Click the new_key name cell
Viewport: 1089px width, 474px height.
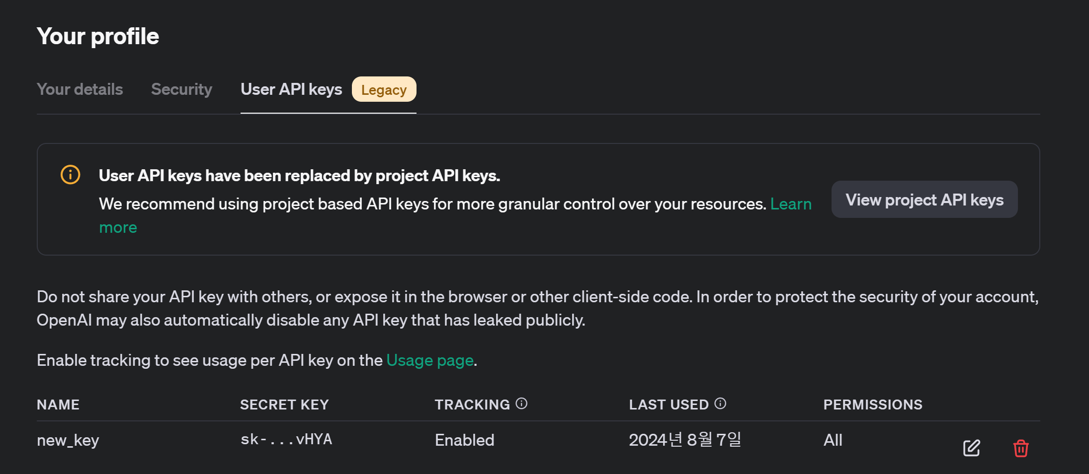click(x=68, y=440)
